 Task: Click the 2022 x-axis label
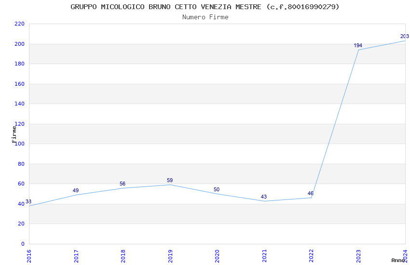point(311,256)
